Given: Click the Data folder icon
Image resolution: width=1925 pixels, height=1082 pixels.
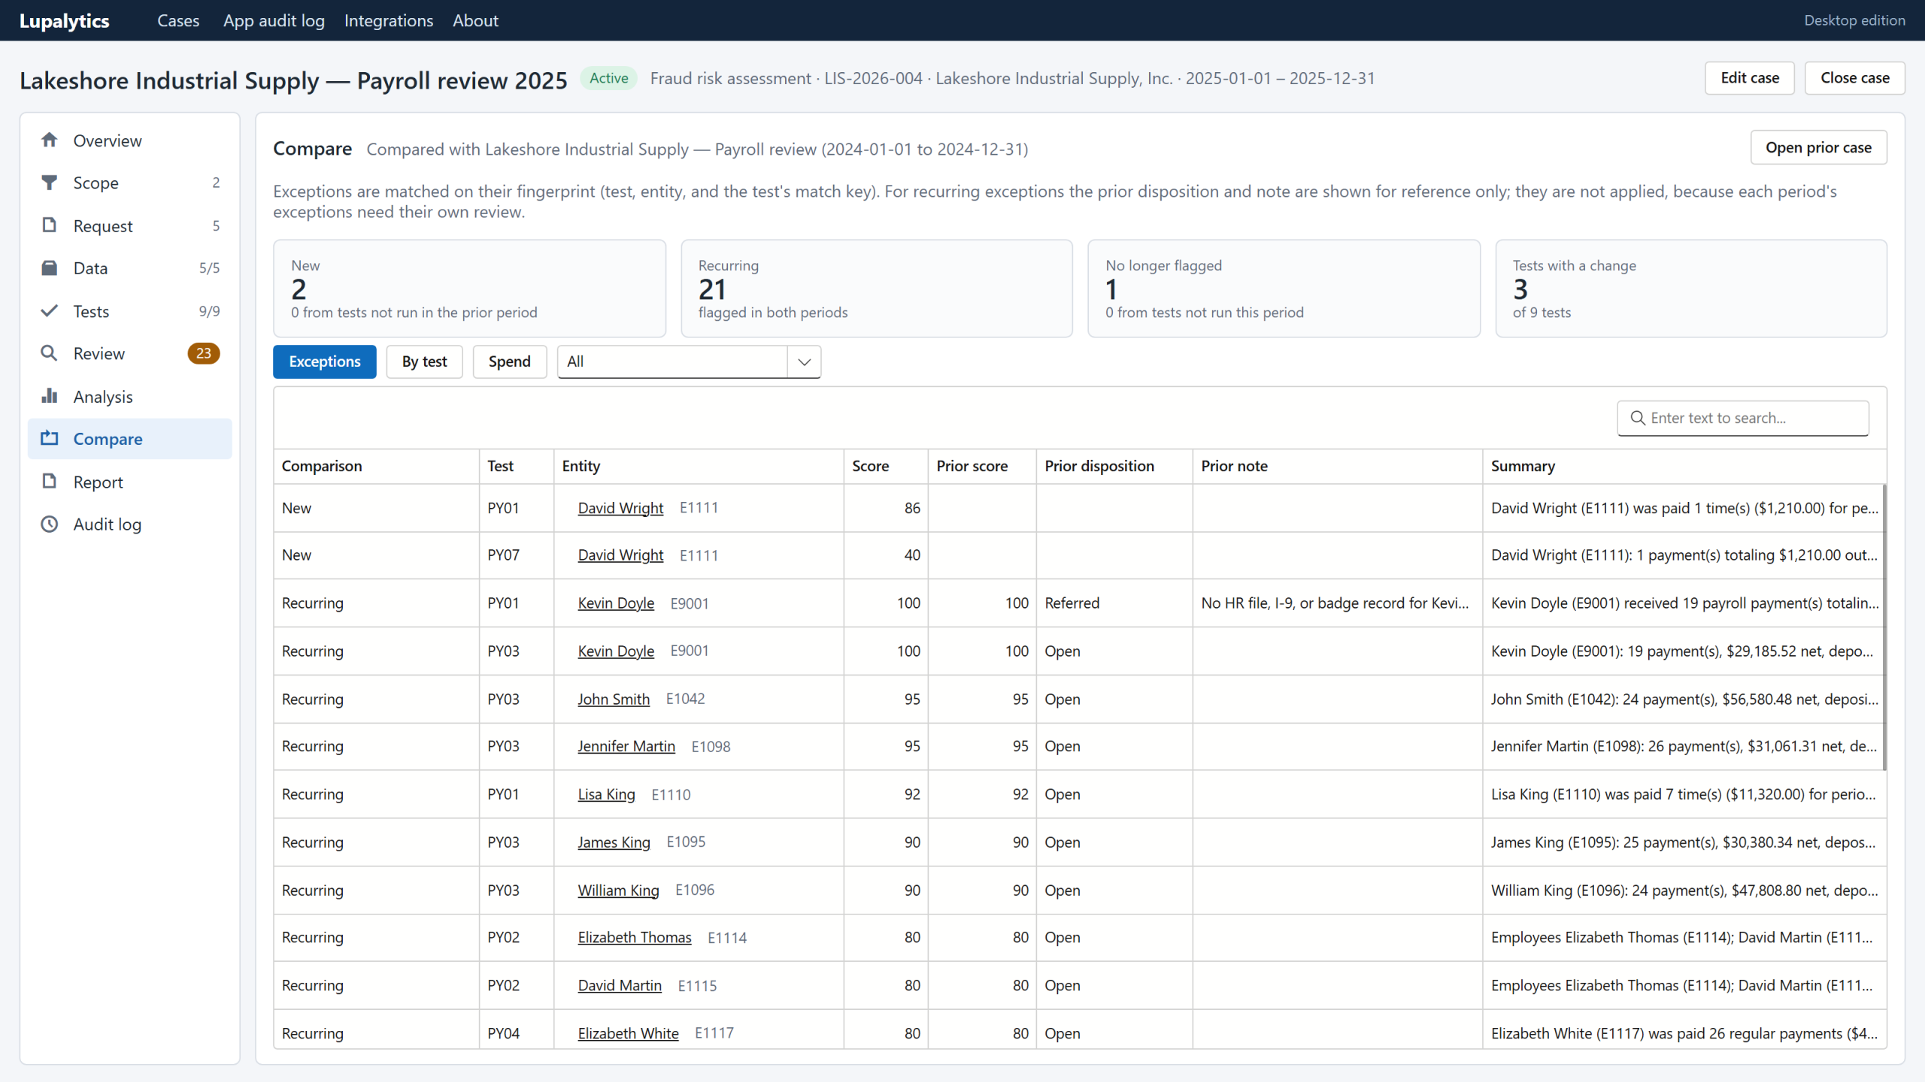Looking at the screenshot, I should coord(50,268).
